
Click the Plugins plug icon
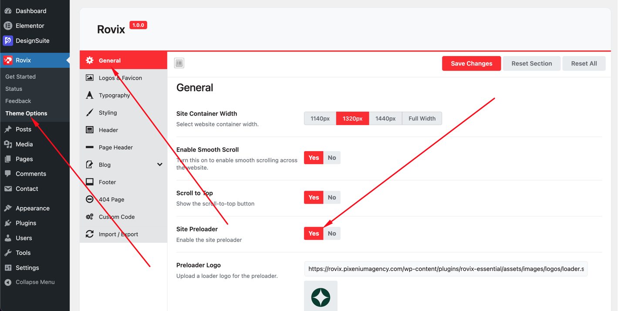(8, 223)
